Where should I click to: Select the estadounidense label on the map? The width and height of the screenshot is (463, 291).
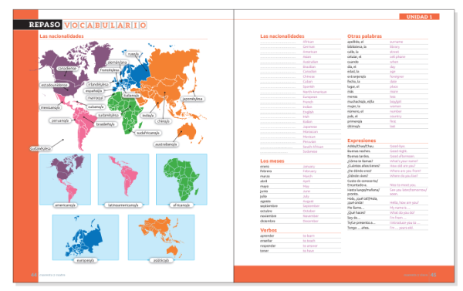click(54, 85)
